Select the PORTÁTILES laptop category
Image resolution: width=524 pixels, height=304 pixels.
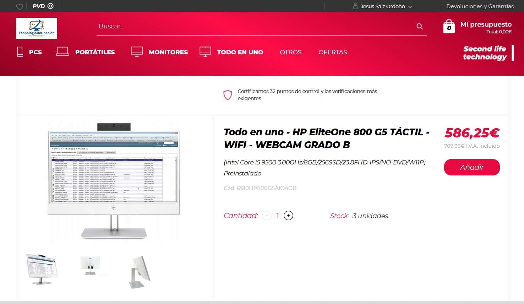pyautogui.click(x=86, y=52)
